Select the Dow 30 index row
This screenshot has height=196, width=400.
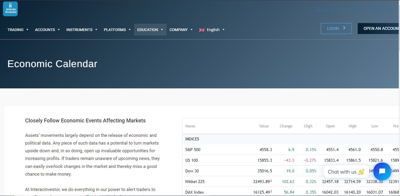[291, 171]
